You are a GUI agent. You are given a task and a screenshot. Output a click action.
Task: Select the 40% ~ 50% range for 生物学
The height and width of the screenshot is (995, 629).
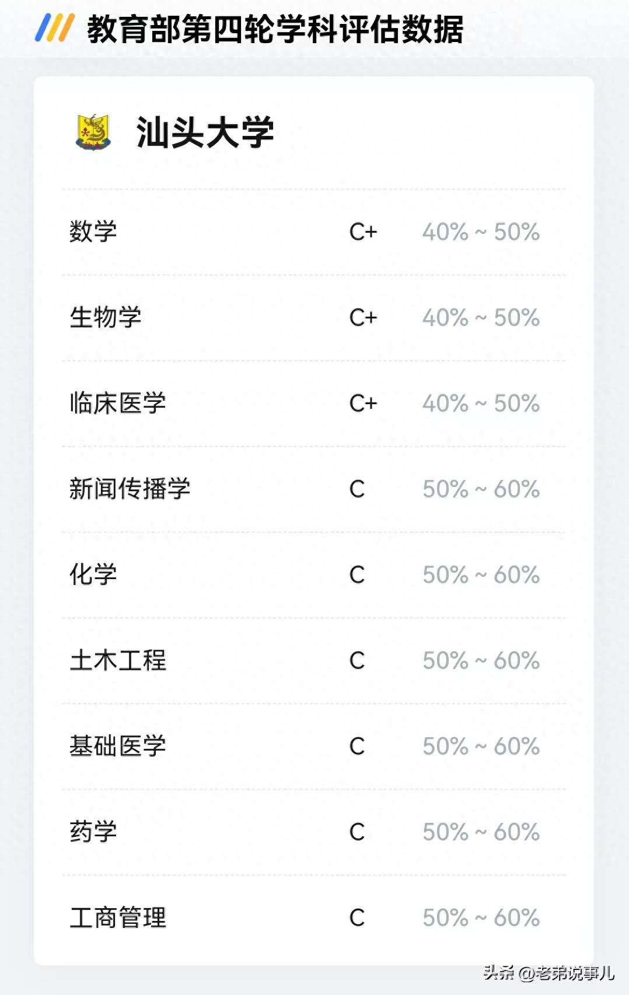[481, 318]
